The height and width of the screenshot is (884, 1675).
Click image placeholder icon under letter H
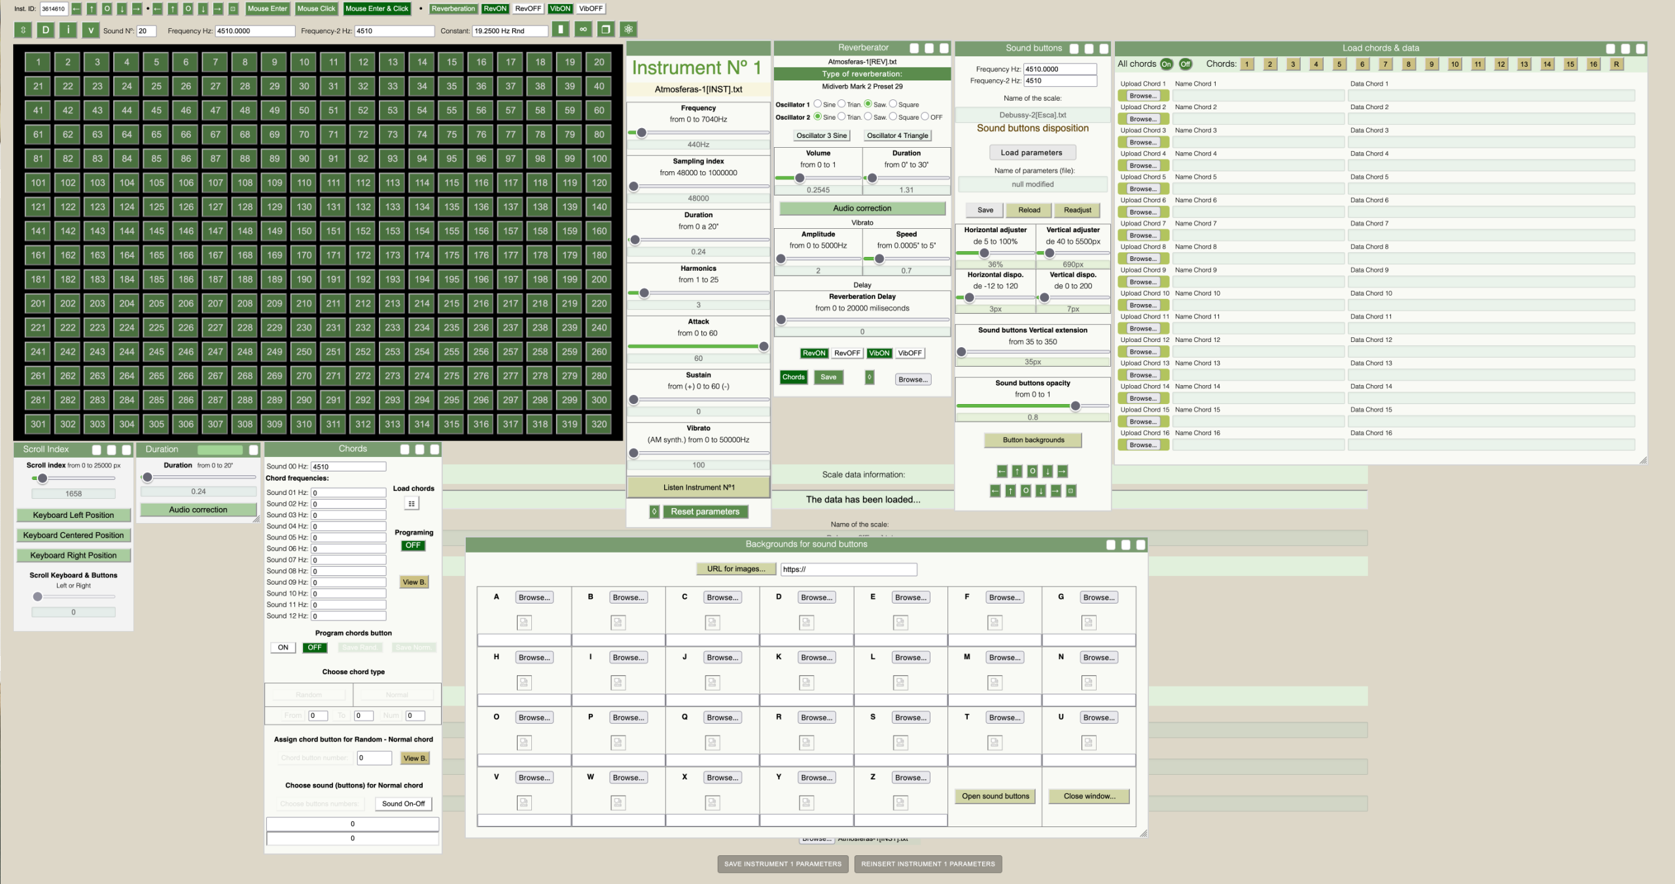point(524,683)
